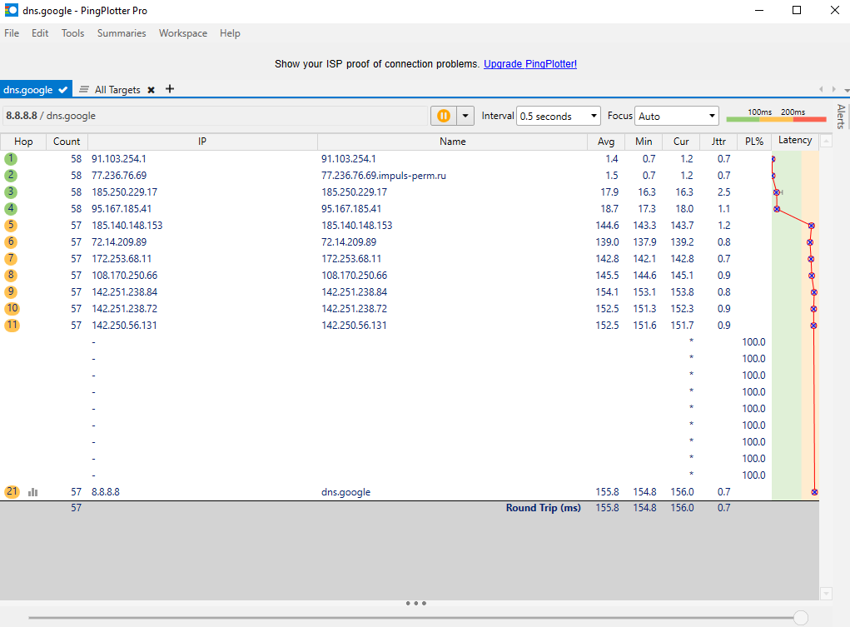Image resolution: width=850 pixels, height=627 pixels.
Task: Click the Count column header
Action: point(67,142)
